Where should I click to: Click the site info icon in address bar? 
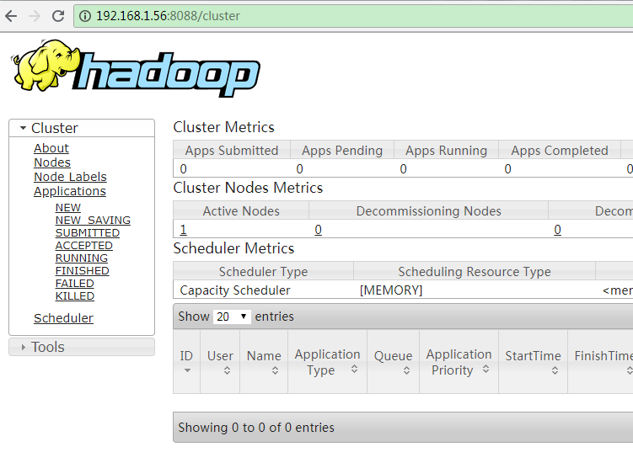point(86,16)
